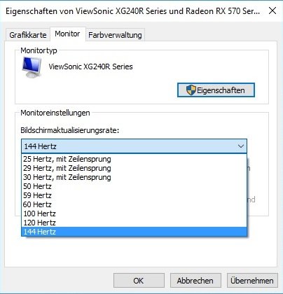Collapse the refresh rate dropdown arrow
283x294 pixels.
click(241, 146)
